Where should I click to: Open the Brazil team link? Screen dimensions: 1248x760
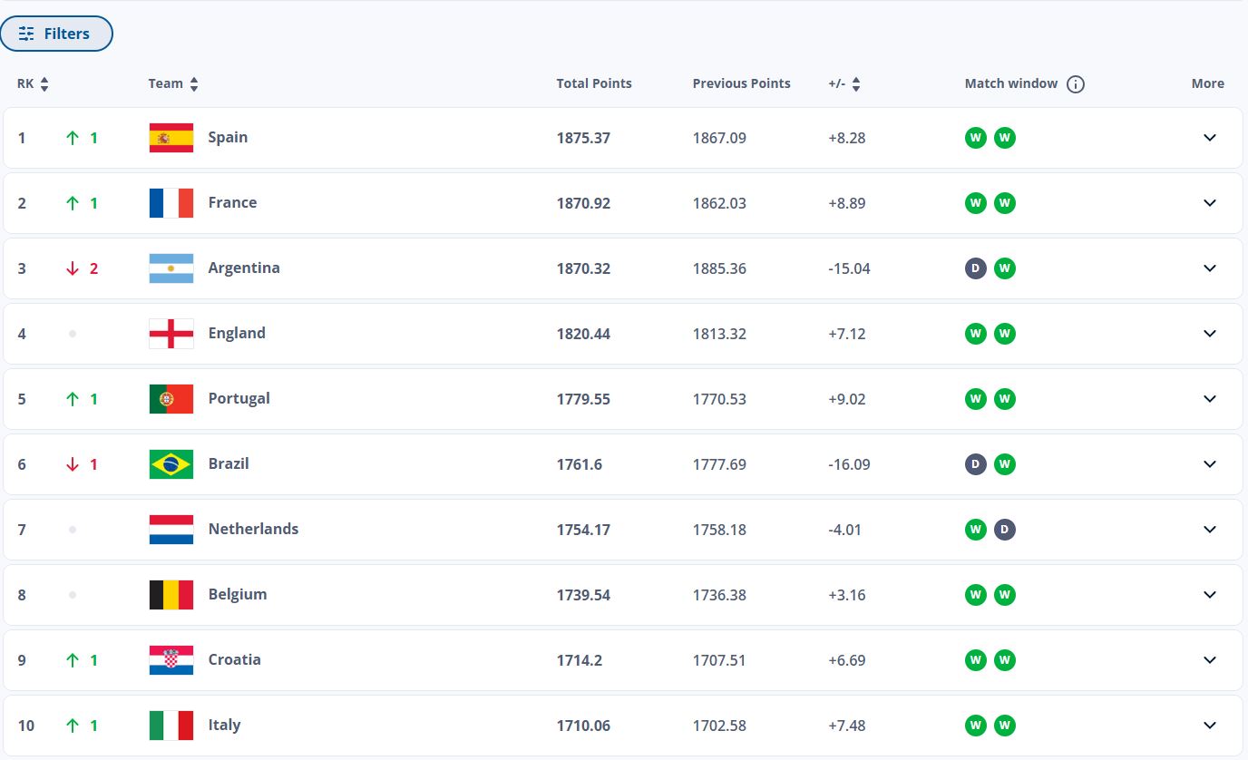click(229, 464)
